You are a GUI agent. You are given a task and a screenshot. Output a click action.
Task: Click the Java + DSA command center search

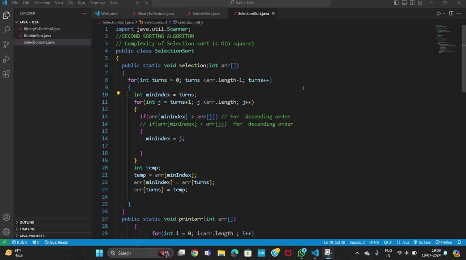[241, 3]
